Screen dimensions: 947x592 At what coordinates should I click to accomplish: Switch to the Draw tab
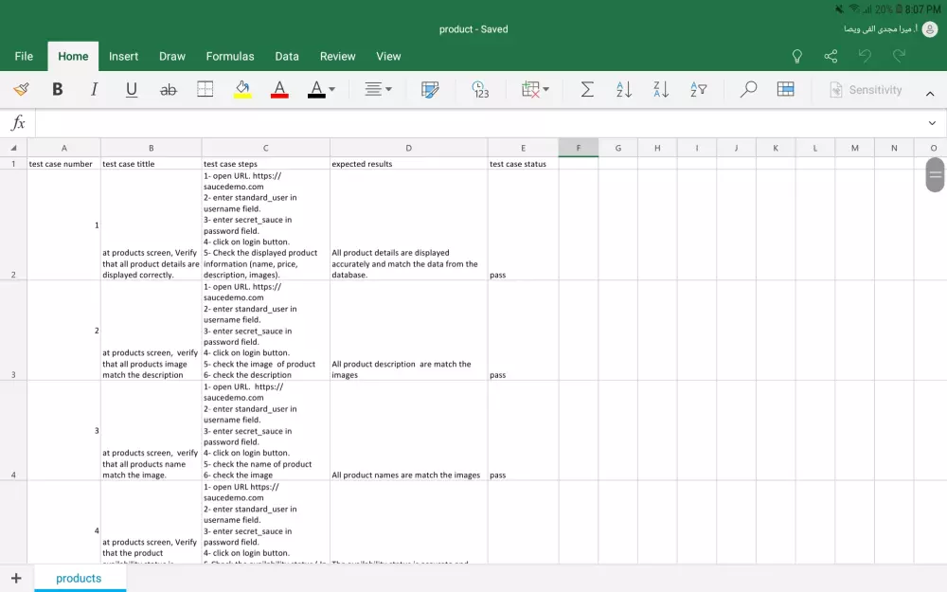coord(172,56)
